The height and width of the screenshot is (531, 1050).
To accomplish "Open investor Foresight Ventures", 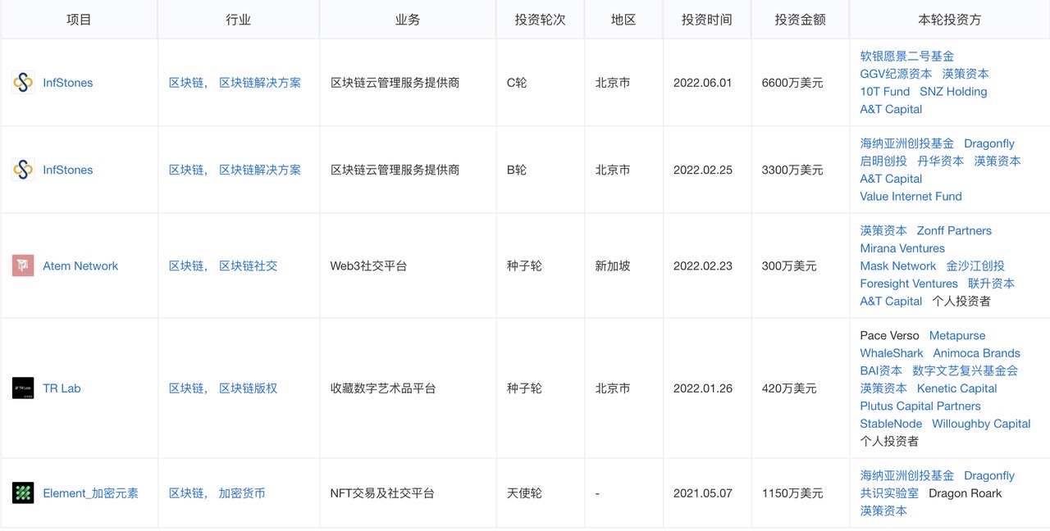I will click(909, 284).
